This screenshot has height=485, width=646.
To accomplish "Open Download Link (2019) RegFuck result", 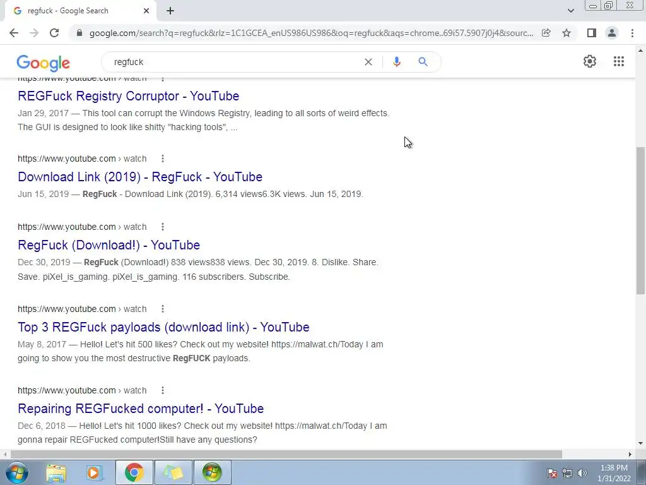I will (140, 177).
